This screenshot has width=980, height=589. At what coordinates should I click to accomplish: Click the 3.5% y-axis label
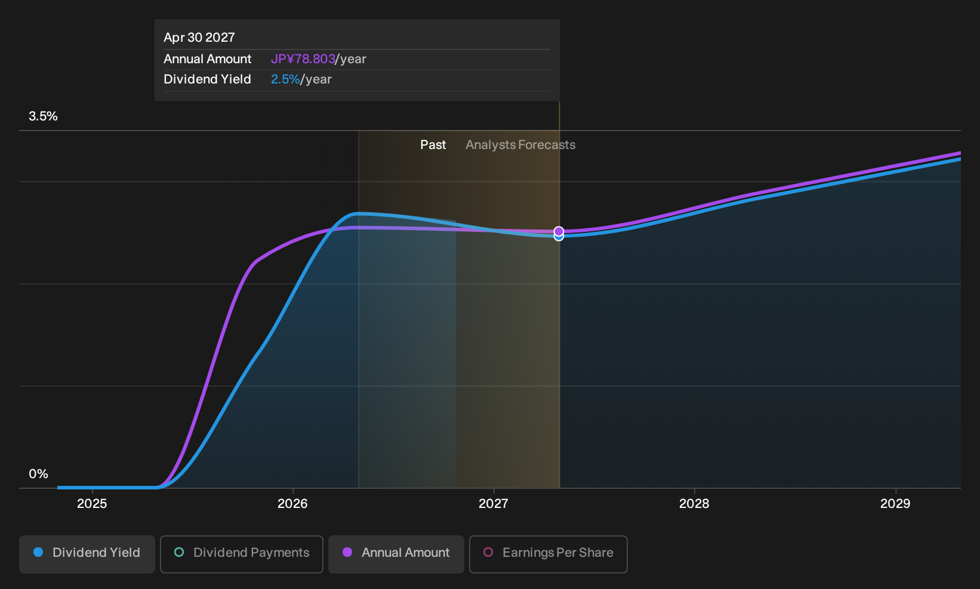coord(43,116)
